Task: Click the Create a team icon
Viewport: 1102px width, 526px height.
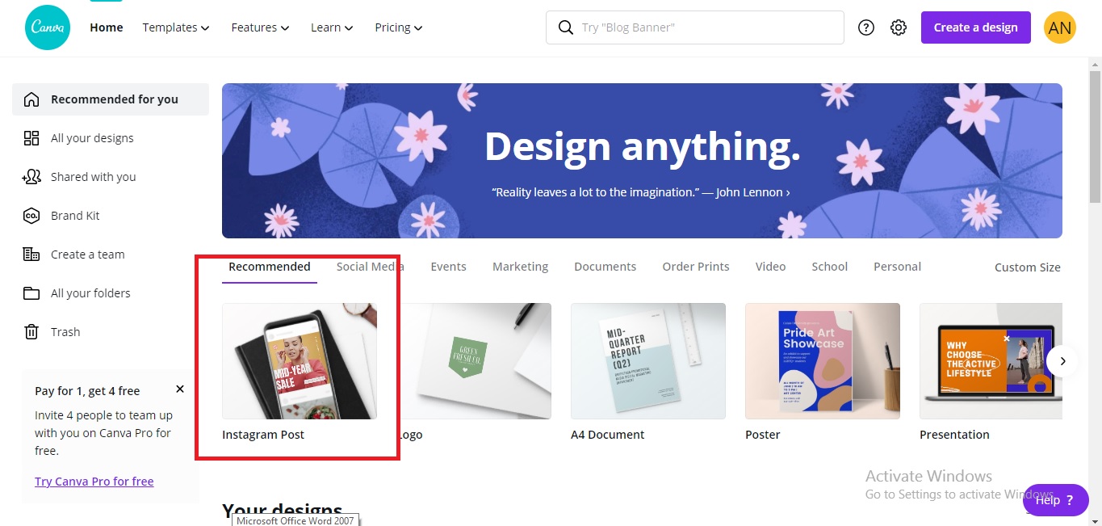Action: (x=31, y=254)
